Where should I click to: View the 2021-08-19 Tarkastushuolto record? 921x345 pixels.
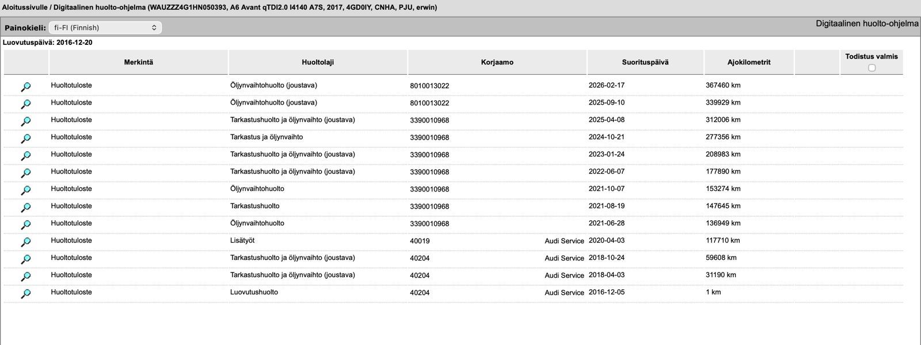click(x=26, y=208)
